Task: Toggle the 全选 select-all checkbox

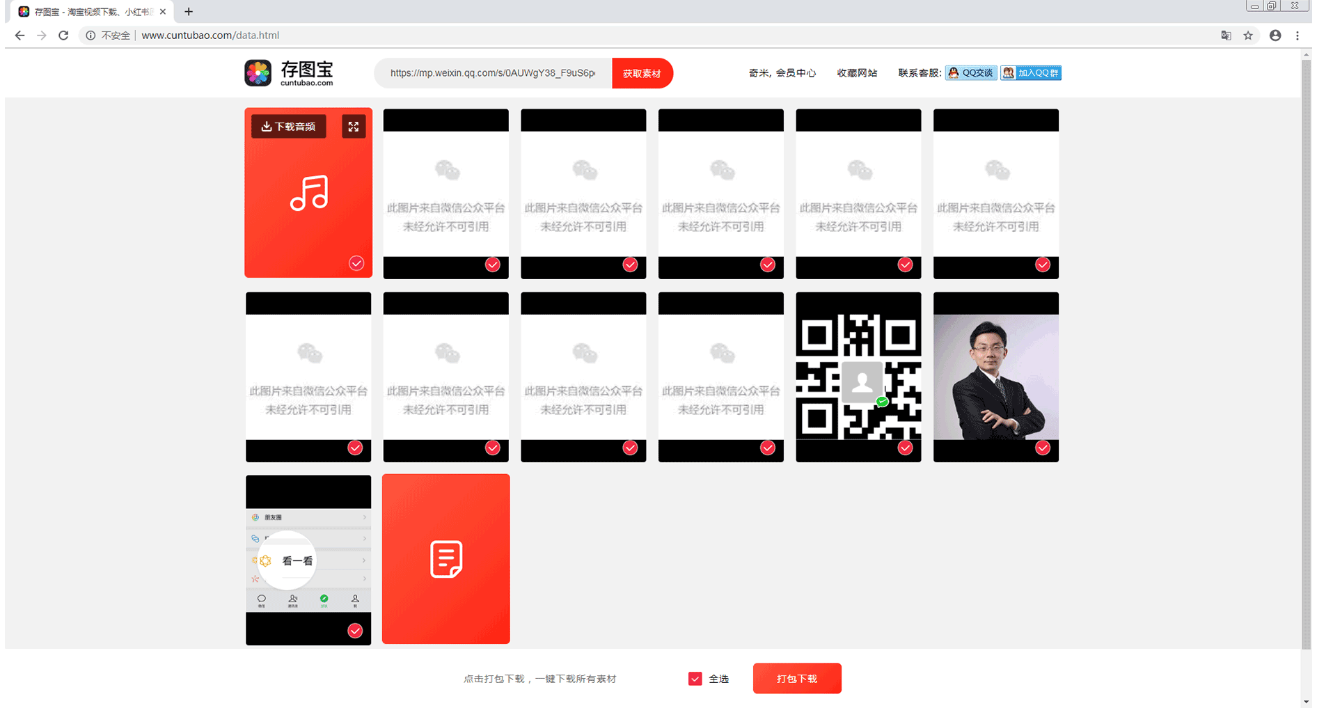Action: (695, 679)
